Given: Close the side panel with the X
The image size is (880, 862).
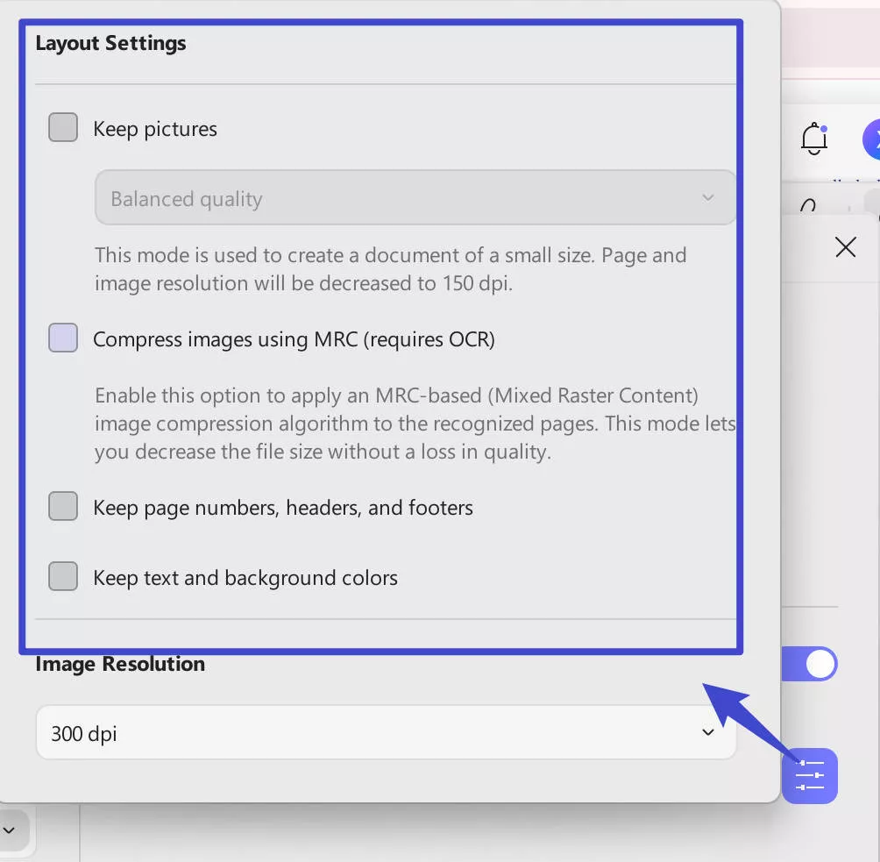Looking at the screenshot, I should [x=845, y=247].
